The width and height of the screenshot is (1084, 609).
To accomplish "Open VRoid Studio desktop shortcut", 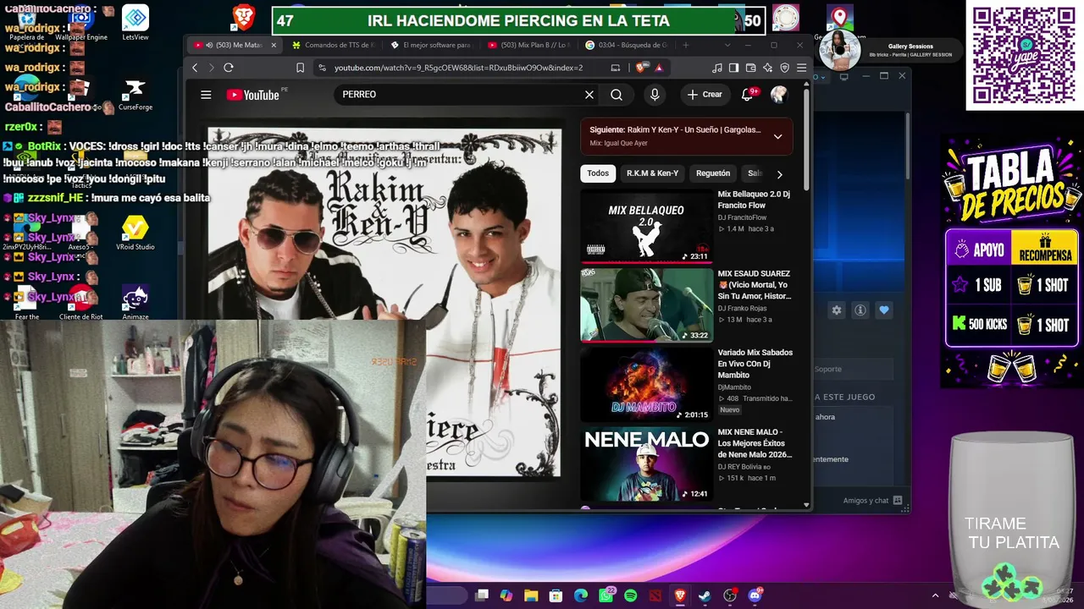I will 135,233.
